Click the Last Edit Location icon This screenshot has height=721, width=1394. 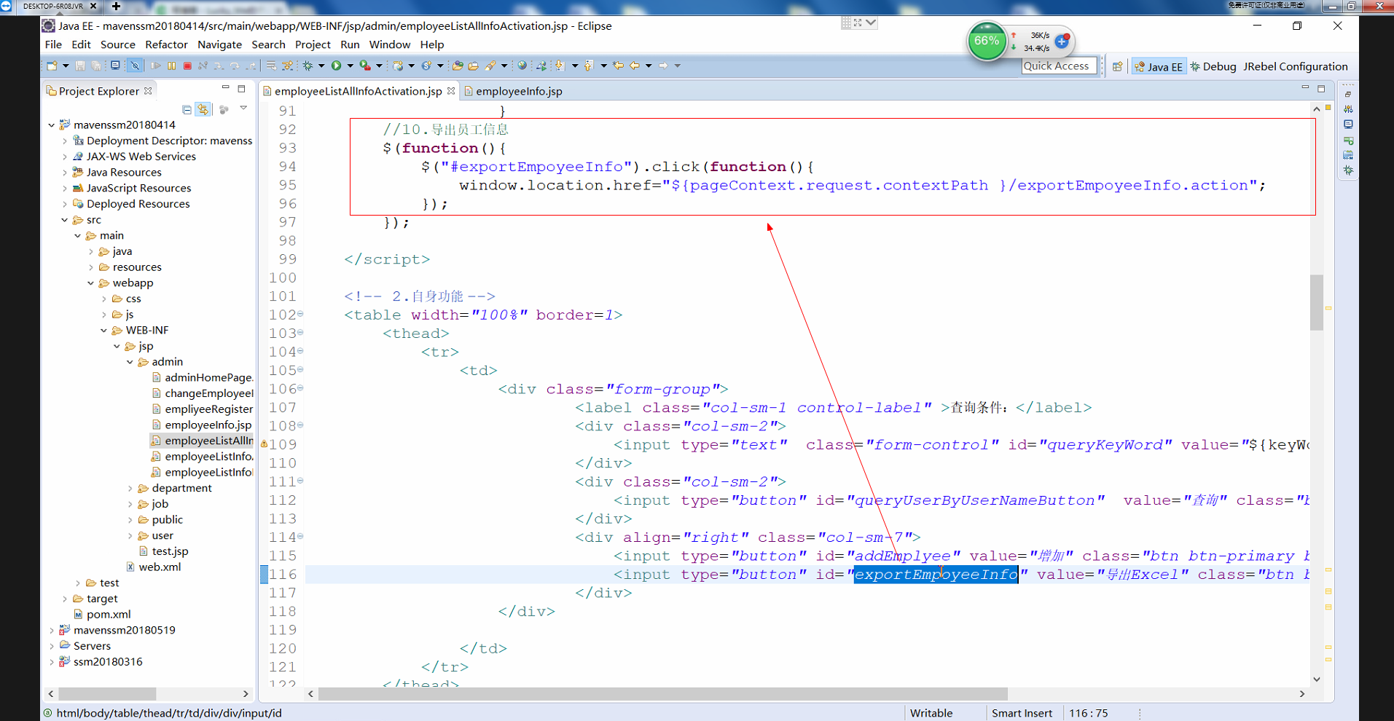point(619,66)
